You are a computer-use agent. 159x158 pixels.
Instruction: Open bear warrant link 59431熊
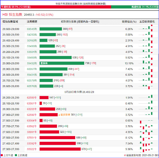click(32, 75)
